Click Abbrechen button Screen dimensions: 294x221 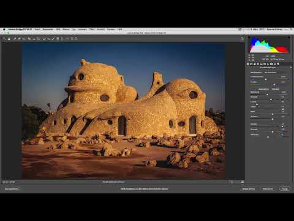coord(268,189)
